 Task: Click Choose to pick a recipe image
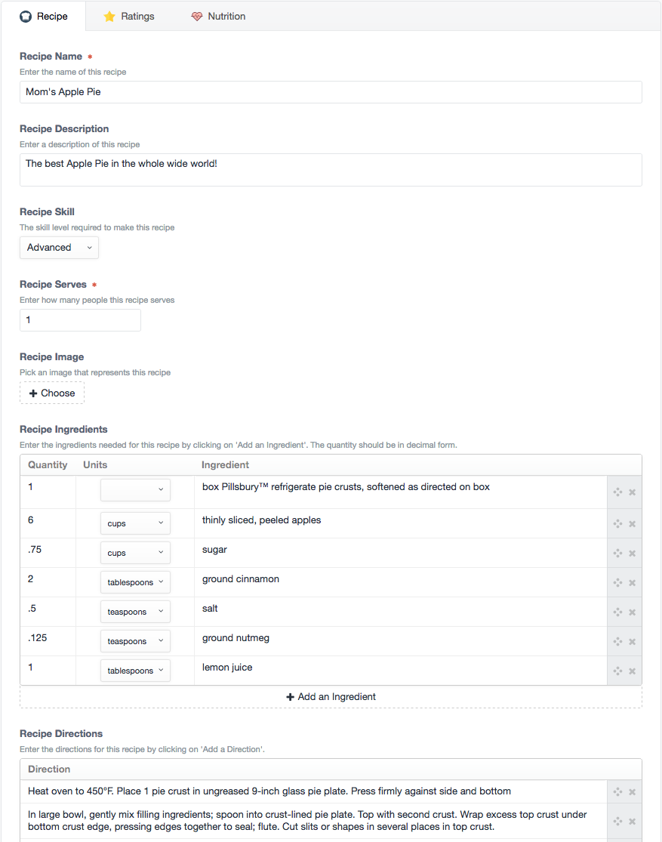tap(51, 393)
